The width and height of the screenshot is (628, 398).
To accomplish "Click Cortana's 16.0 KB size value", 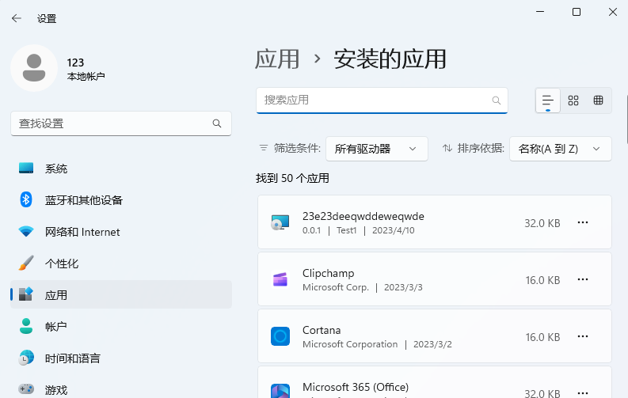I will (x=542, y=337).
